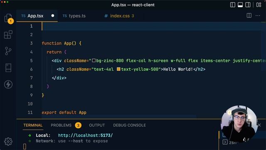The height and width of the screenshot is (150, 266).
Task: Click 'export default App' line
Action: click(64, 112)
